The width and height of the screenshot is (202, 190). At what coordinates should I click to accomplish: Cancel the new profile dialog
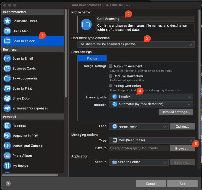151,184
